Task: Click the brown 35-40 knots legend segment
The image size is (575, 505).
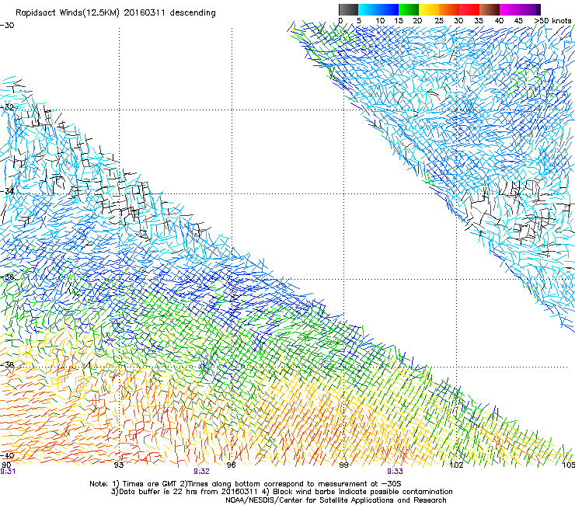Action: [x=490, y=9]
